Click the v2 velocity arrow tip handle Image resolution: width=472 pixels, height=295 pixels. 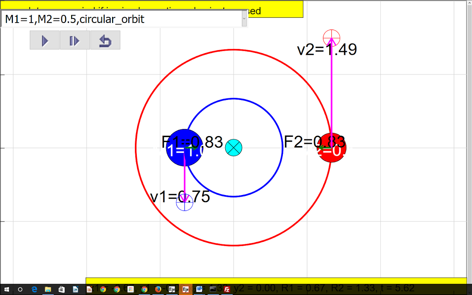point(332,38)
